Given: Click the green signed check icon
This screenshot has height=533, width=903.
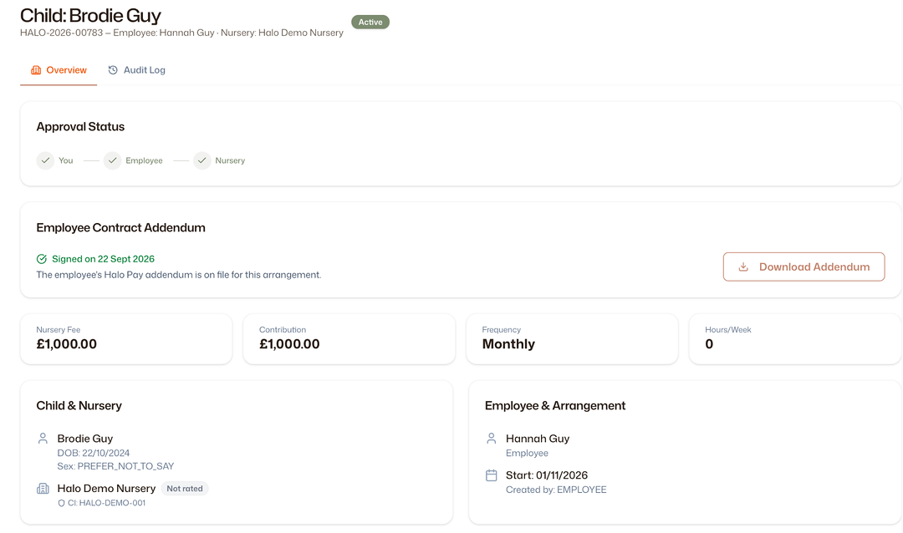Looking at the screenshot, I should pos(42,259).
